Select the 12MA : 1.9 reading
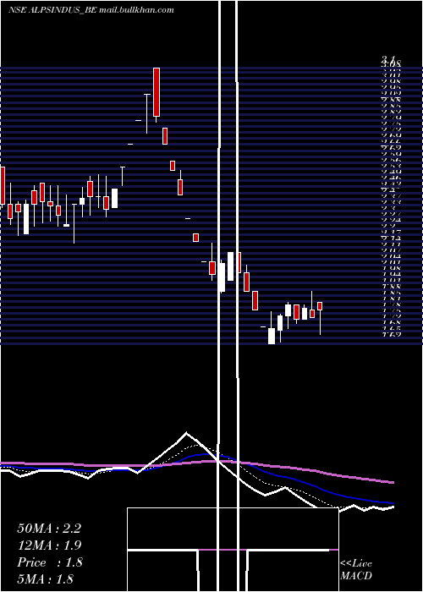 click(x=49, y=545)
